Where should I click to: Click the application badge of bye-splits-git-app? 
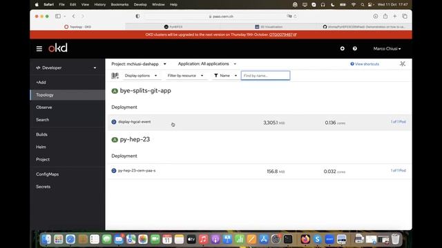point(115,91)
